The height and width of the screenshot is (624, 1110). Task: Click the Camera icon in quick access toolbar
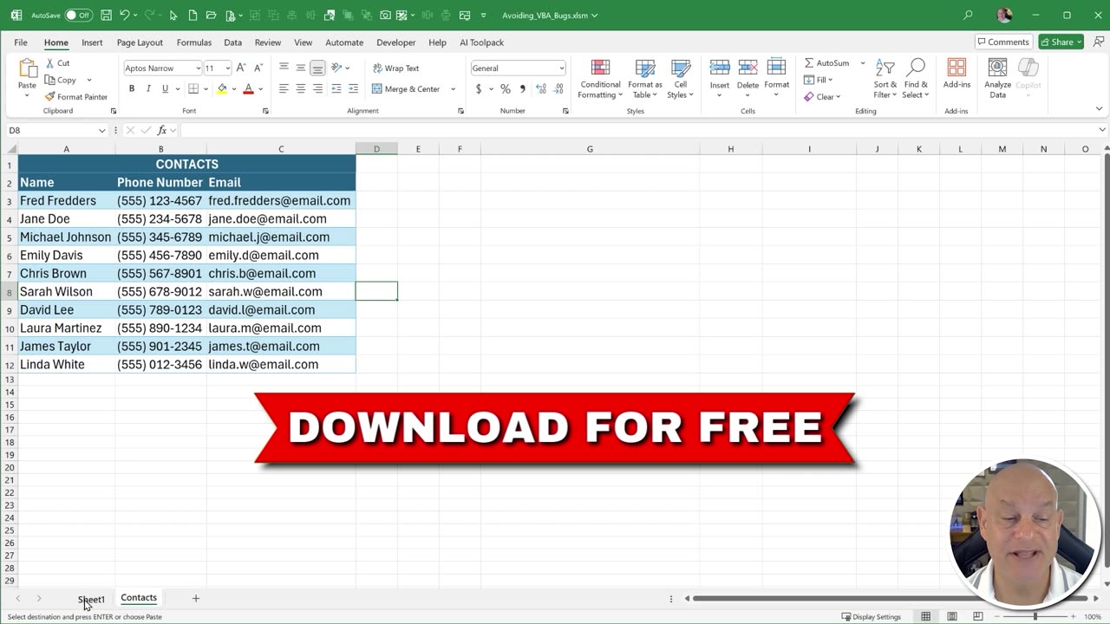click(385, 15)
